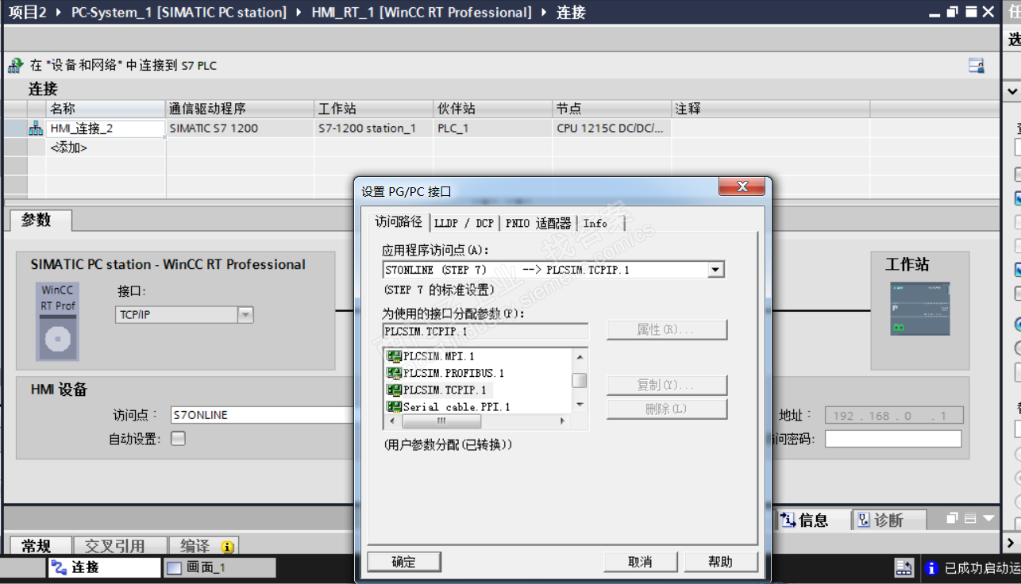Click the 复制(Y)... button
The image size is (1021, 584).
pyautogui.click(x=667, y=385)
